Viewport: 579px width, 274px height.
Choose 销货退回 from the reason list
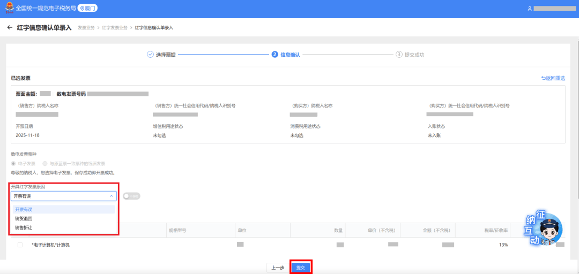click(24, 218)
